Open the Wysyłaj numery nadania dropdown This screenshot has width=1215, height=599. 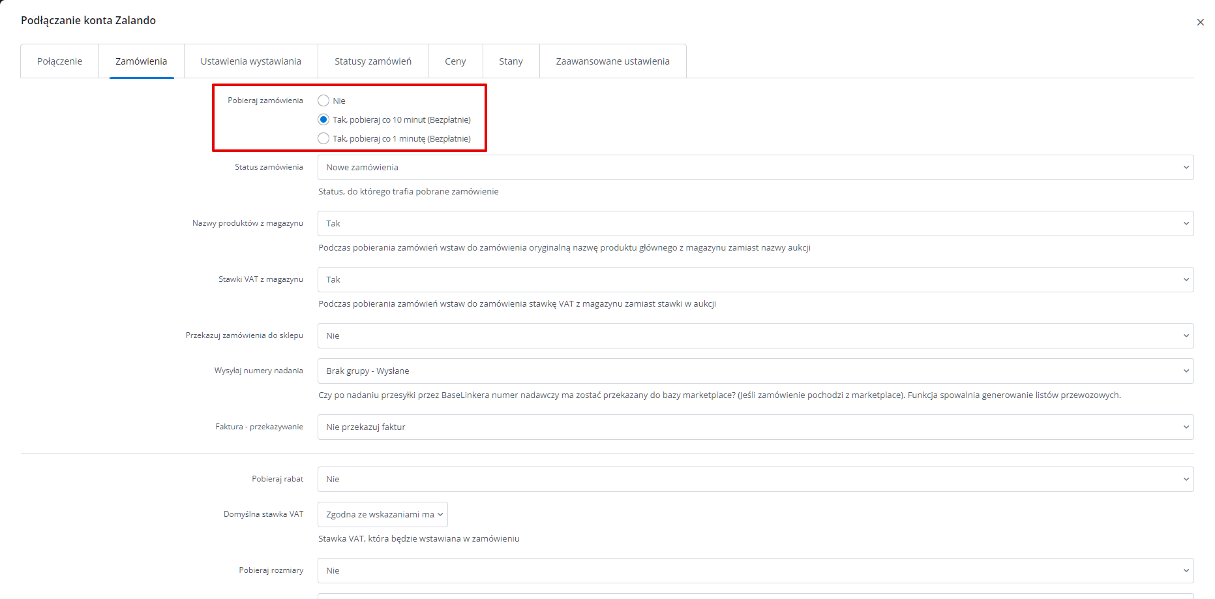(755, 371)
